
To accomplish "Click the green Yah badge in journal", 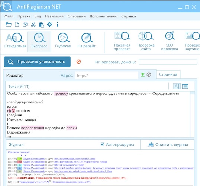I will coord(20,159).
